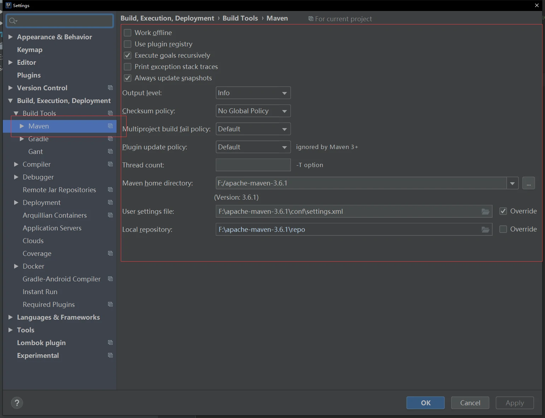Click project-level icon beside Lombok plugin
545x418 pixels.
110,343
